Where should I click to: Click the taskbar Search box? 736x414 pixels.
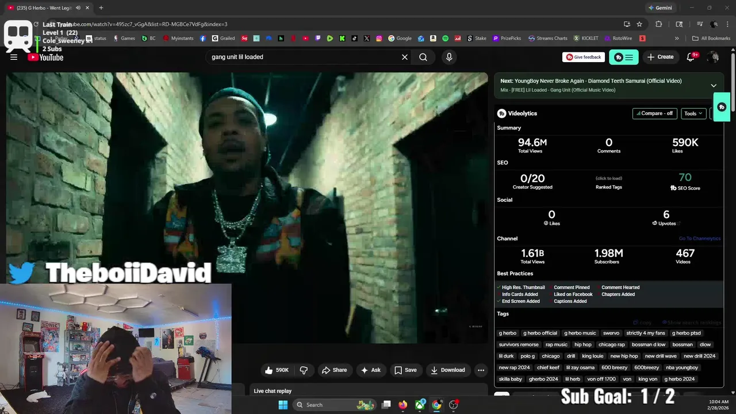(x=335, y=405)
